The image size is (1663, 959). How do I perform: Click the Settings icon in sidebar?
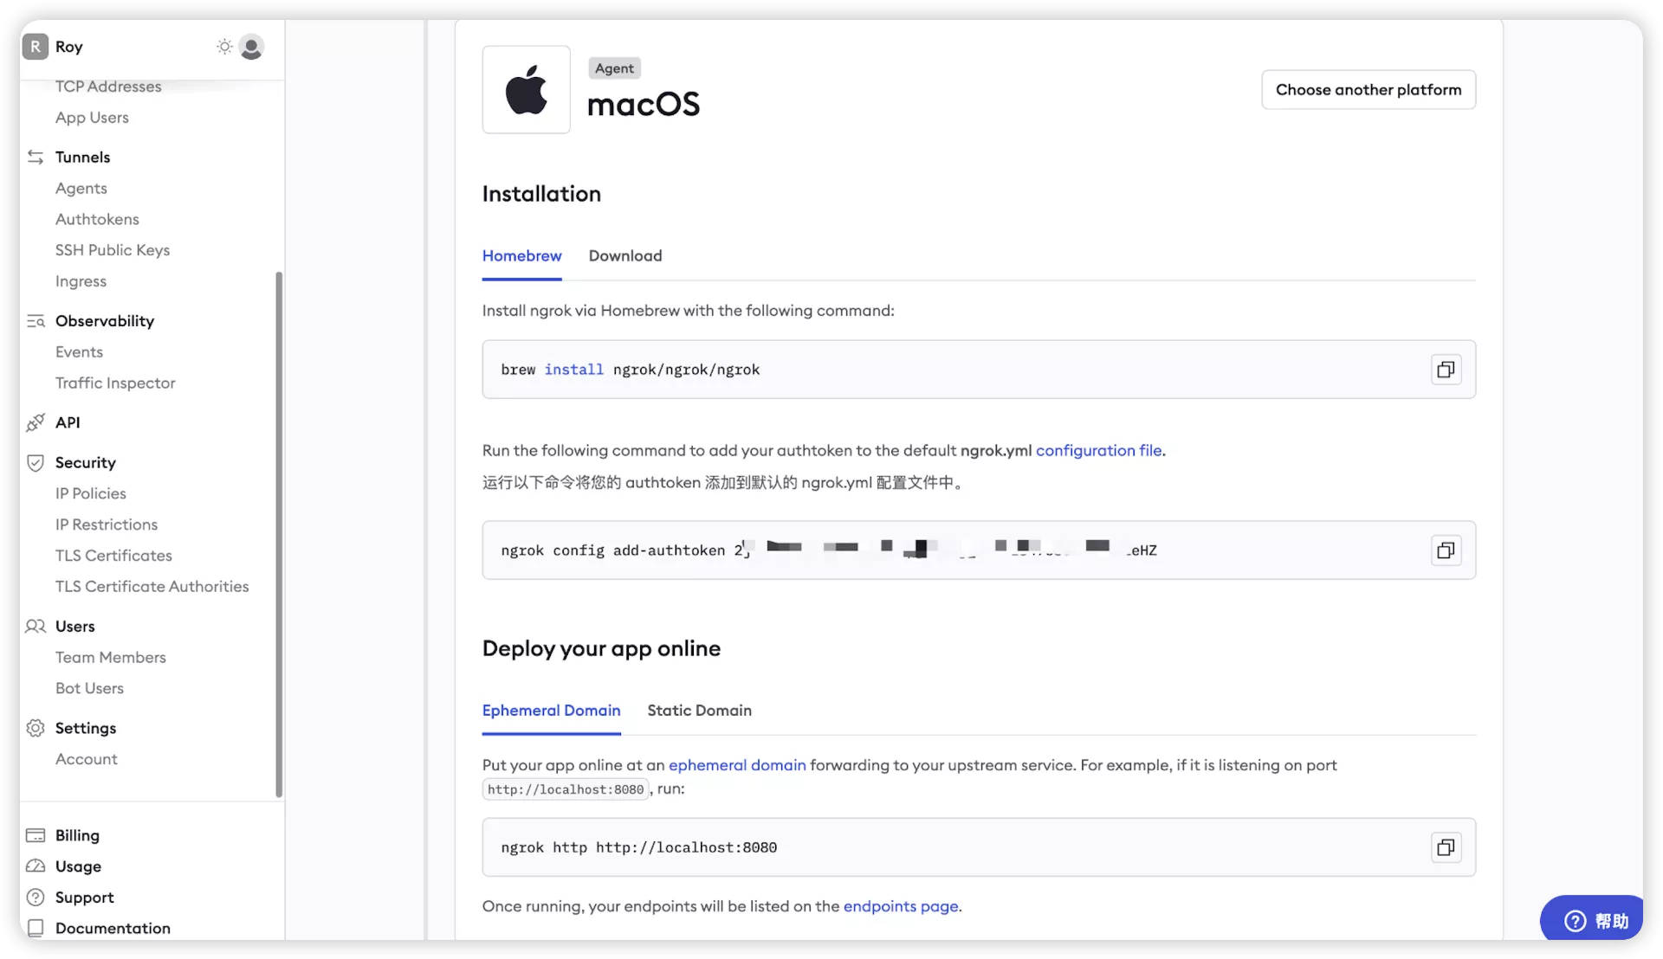(35, 729)
